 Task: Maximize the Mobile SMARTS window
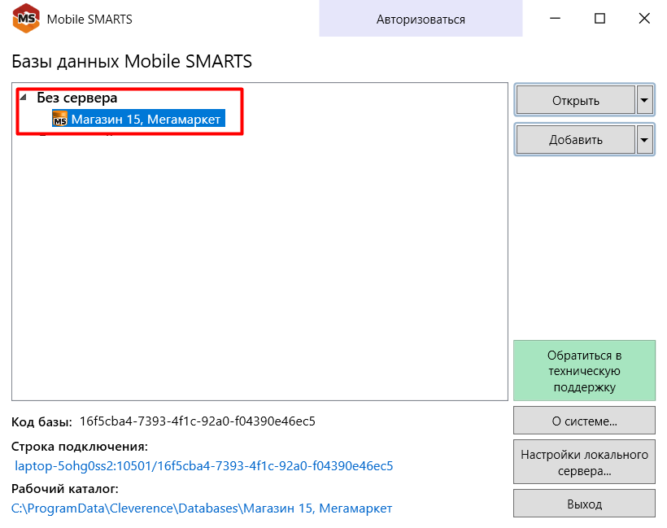599,18
